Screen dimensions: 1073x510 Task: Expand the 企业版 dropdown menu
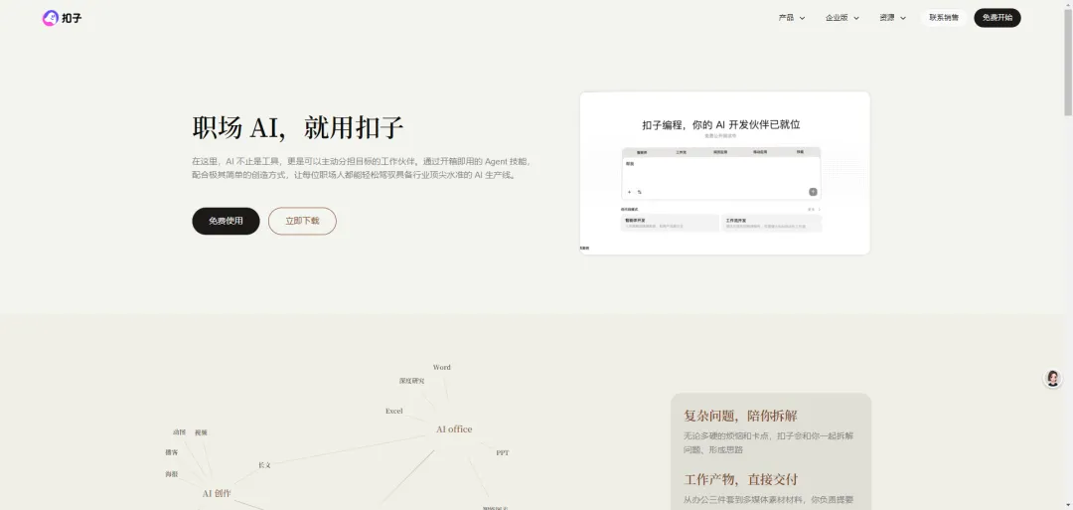[843, 18]
